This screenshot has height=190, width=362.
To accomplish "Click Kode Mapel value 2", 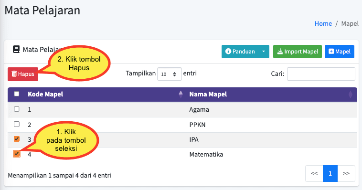I will pos(29,125).
